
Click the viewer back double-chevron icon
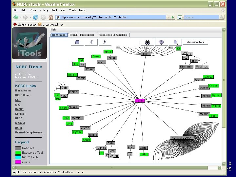click(91, 42)
